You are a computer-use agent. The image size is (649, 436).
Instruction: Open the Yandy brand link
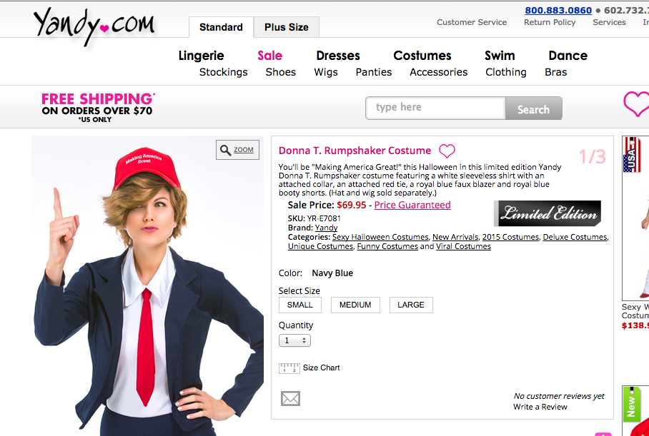point(326,228)
